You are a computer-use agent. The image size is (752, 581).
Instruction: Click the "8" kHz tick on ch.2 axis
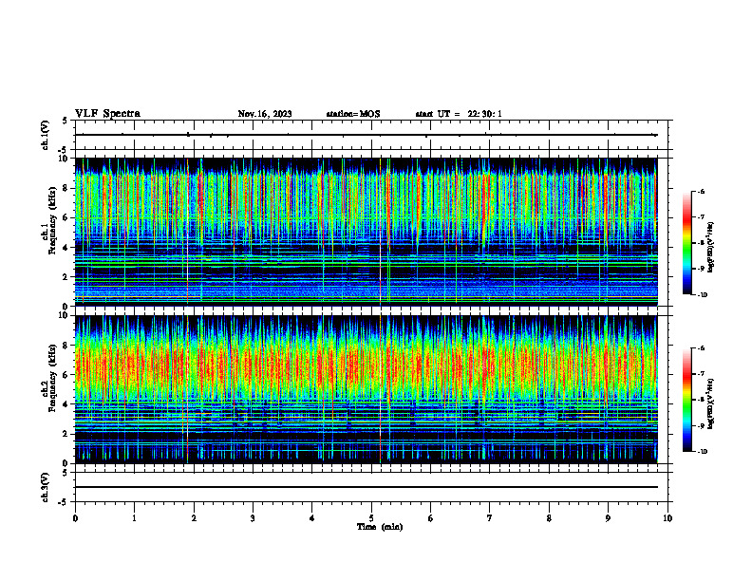tap(66, 346)
